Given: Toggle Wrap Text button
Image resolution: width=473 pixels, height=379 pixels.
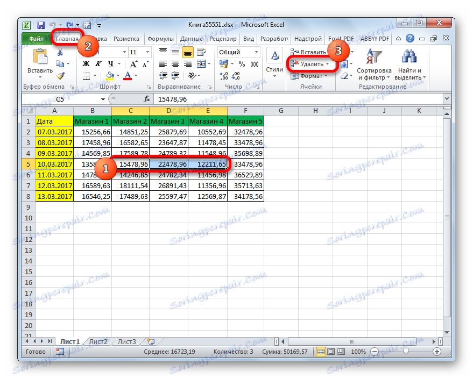Looking at the screenshot, I should 201,52.
